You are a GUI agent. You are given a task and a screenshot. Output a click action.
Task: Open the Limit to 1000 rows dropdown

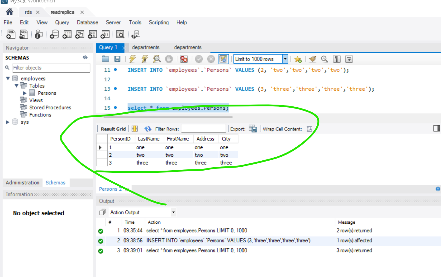(x=285, y=59)
